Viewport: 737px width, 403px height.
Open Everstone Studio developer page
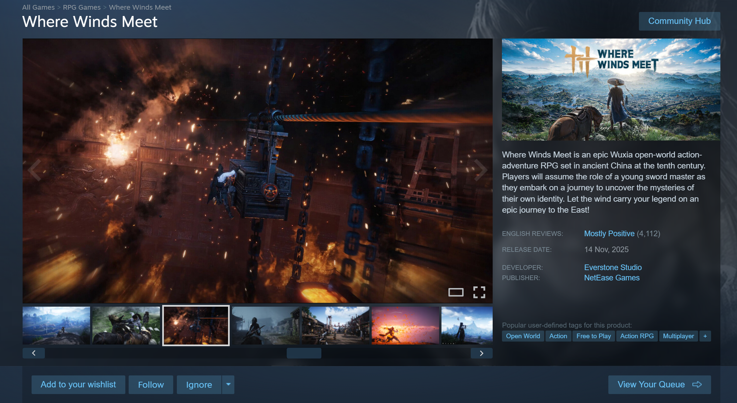pos(613,267)
